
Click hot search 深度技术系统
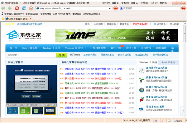90,55
